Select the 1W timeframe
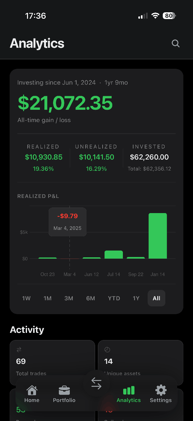 26,298
